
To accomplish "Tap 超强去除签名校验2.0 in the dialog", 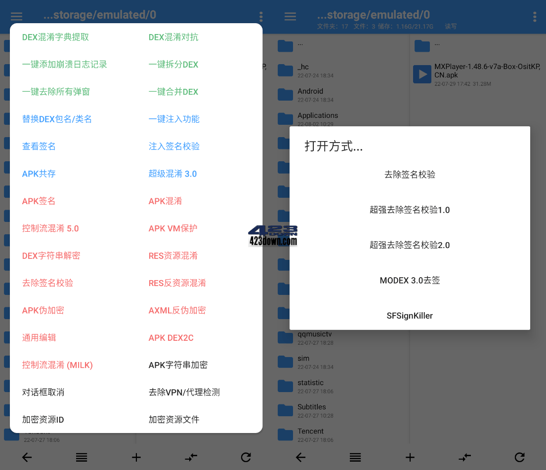I will [410, 245].
